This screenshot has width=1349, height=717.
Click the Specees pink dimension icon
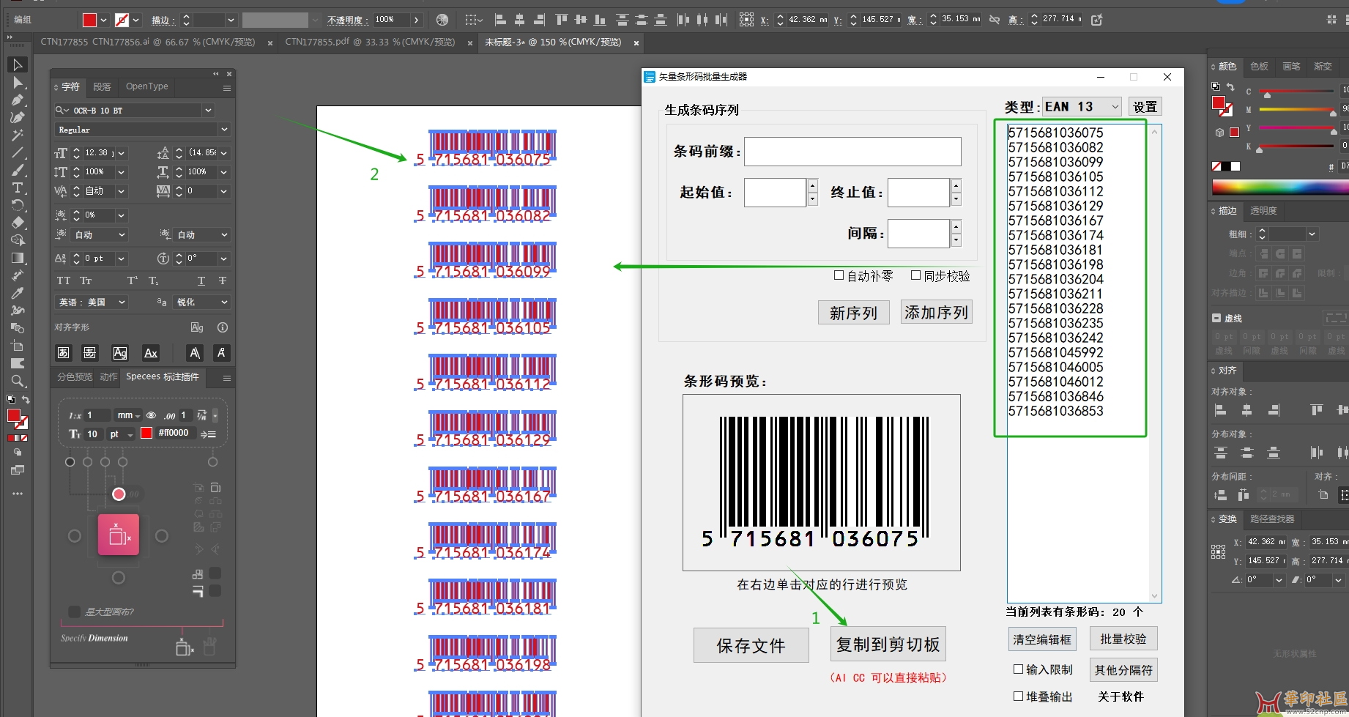[x=119, y=535]
